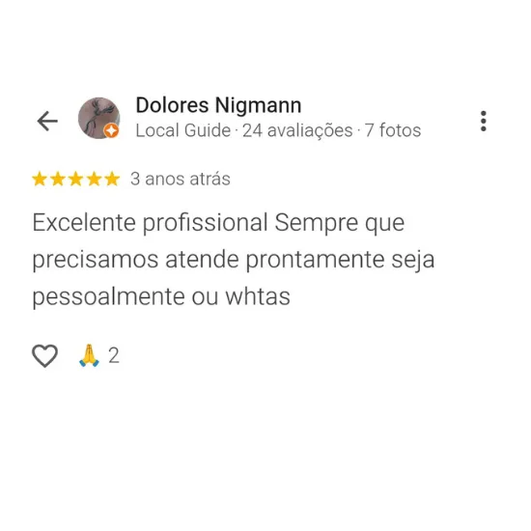Tap the 'Excelente profissional' review line
The height and width of the screenshot is (531, 531).
pos(218,223)
